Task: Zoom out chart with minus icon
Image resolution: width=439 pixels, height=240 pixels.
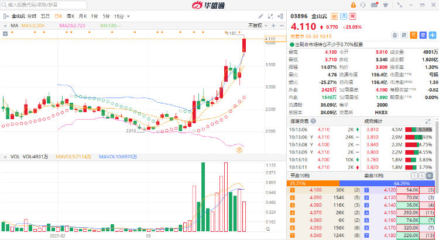Action: [282, 26]
